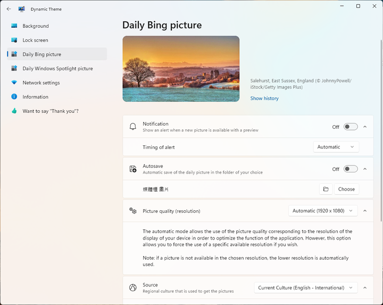The width and height of the screenshot is (383, 305).
Task: Click the Show history link
Action: (x=264, y=98)
